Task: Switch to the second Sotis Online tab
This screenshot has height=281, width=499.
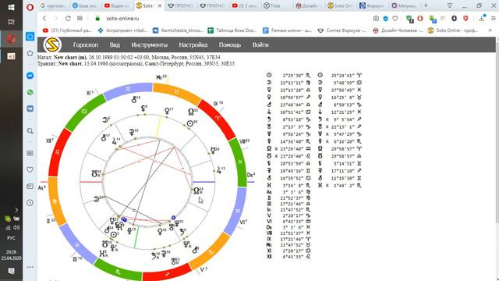Action: pyautogui.click(x=340, y=5)
